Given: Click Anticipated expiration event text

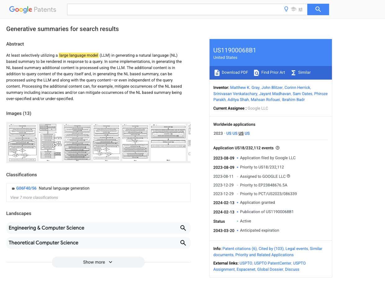Looking at the screenshot, I should 260,230.
